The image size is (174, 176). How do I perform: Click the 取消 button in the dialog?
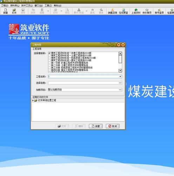(x=113, y=126)
